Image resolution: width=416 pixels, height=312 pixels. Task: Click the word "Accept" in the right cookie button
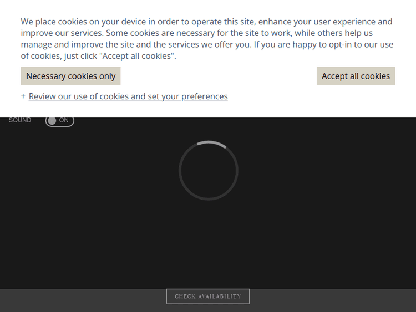tap(334, 76)
